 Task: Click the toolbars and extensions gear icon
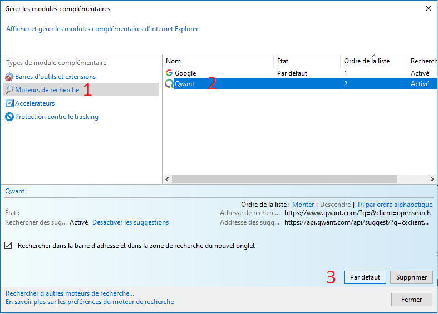[x=9, y=77]
